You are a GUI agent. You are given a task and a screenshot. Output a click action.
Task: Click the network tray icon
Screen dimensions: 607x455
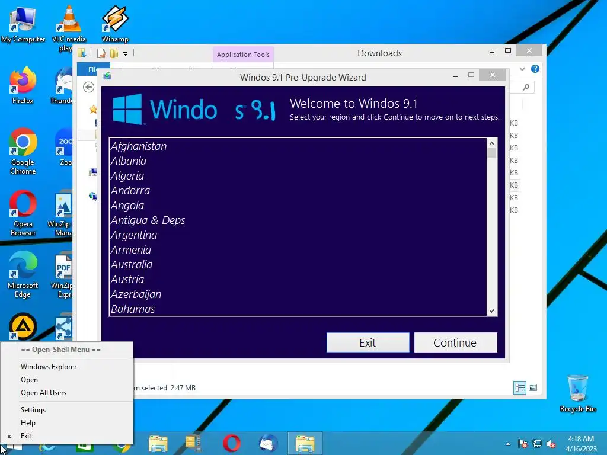click(x=537, y=444)
